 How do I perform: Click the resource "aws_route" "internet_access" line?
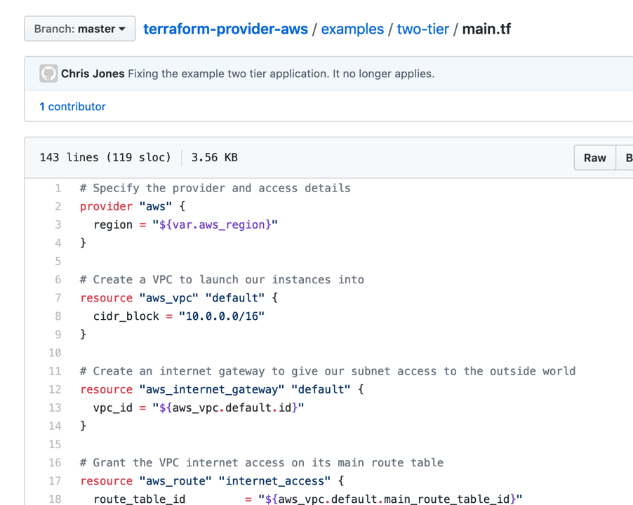click(x=212, y=481)
